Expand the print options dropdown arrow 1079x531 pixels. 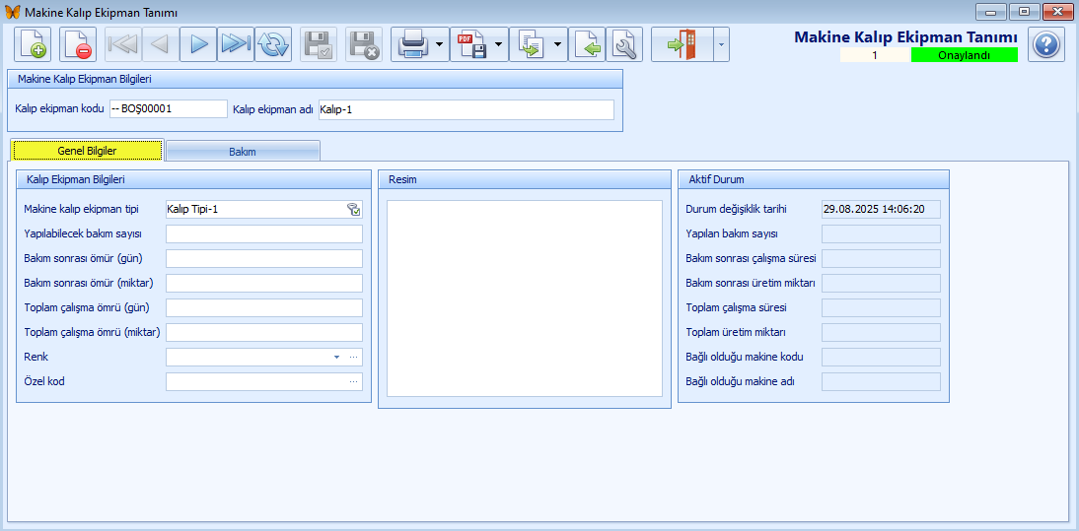pos(438,44)
